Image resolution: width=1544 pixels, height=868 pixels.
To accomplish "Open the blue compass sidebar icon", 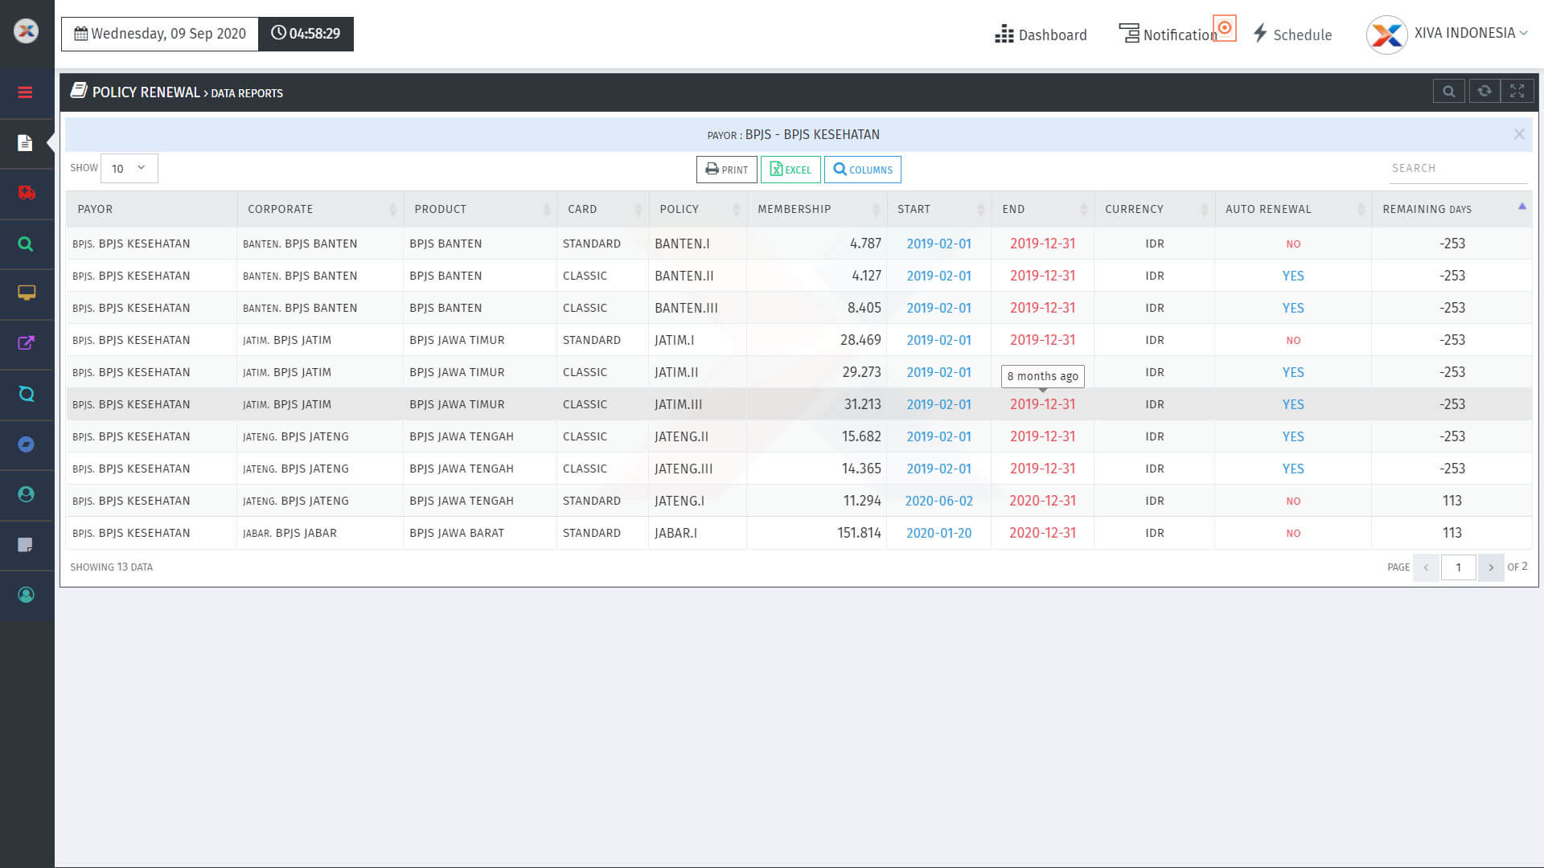I will click(27, 444).
